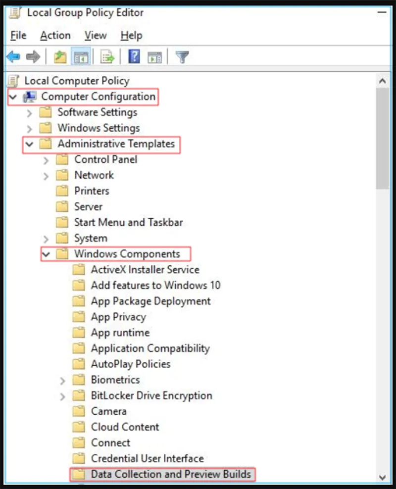Select Windows Settings in the tree
This screenshot has width=396, height=489.
99,128
